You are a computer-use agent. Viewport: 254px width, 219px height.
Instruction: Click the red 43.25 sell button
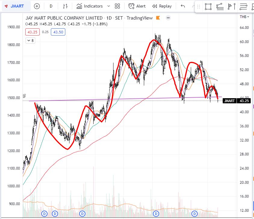(33, 32)
